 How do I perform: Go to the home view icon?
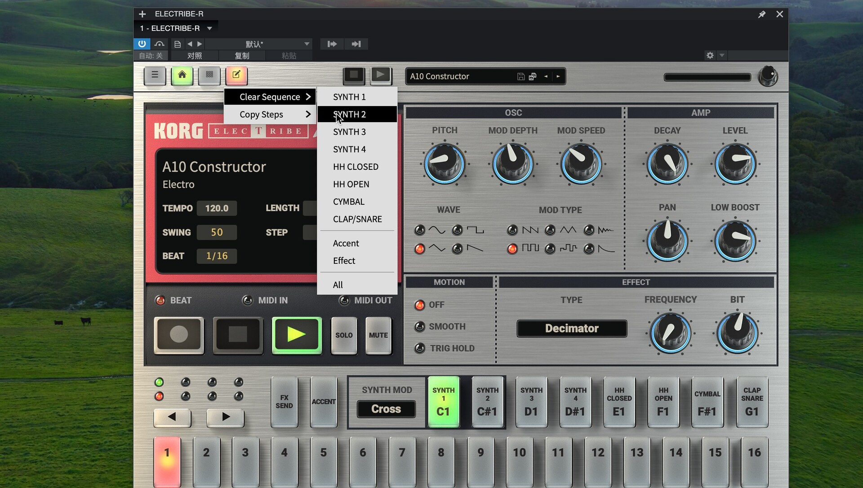tap(182, 75)
